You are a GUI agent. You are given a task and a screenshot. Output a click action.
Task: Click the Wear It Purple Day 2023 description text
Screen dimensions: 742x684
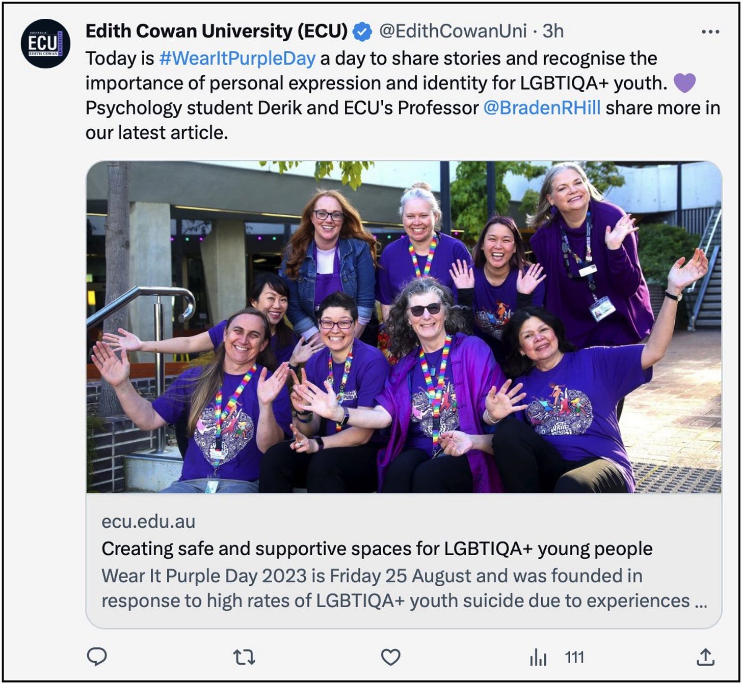click(x=404, y=588)
